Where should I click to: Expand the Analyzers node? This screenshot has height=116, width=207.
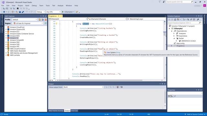click(x=174, y=34)
